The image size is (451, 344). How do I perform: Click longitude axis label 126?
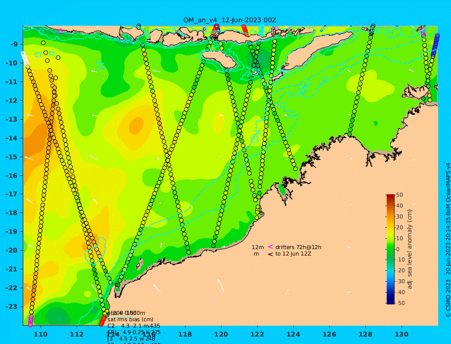click(329, 335)
